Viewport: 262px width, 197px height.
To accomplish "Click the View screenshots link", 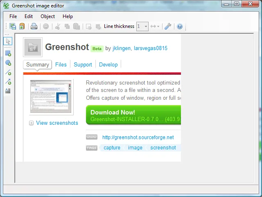I will [57, 123].
